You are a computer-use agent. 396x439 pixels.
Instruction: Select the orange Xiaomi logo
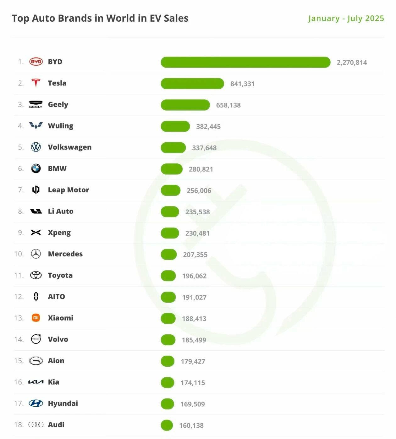click(36, 318)
